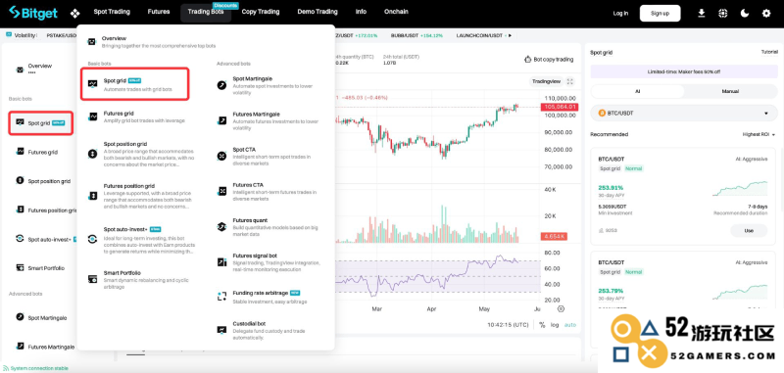Click the download app icon in header
784x373 pixels.
point(701,14)
